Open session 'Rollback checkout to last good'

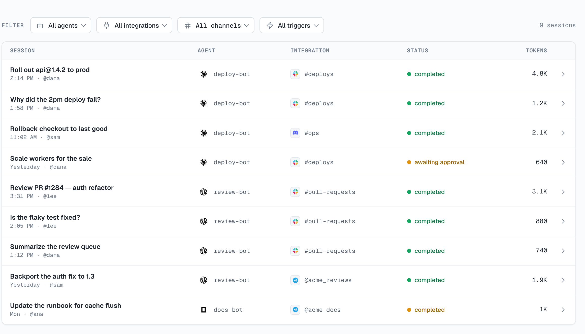coord(59,129)
